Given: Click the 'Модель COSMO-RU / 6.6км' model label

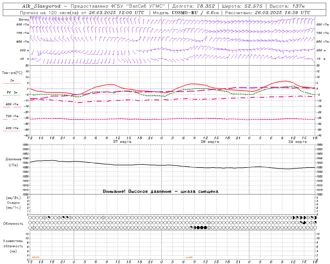Looking at the screenshot, I should [x=186, y=13].
